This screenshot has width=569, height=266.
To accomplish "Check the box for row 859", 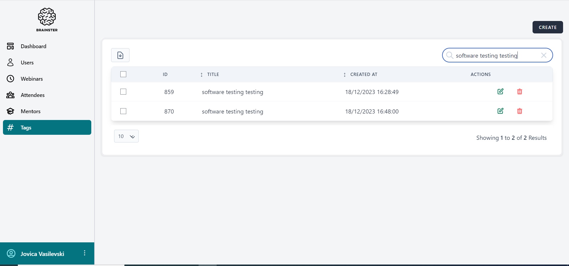I will [123, 92].
